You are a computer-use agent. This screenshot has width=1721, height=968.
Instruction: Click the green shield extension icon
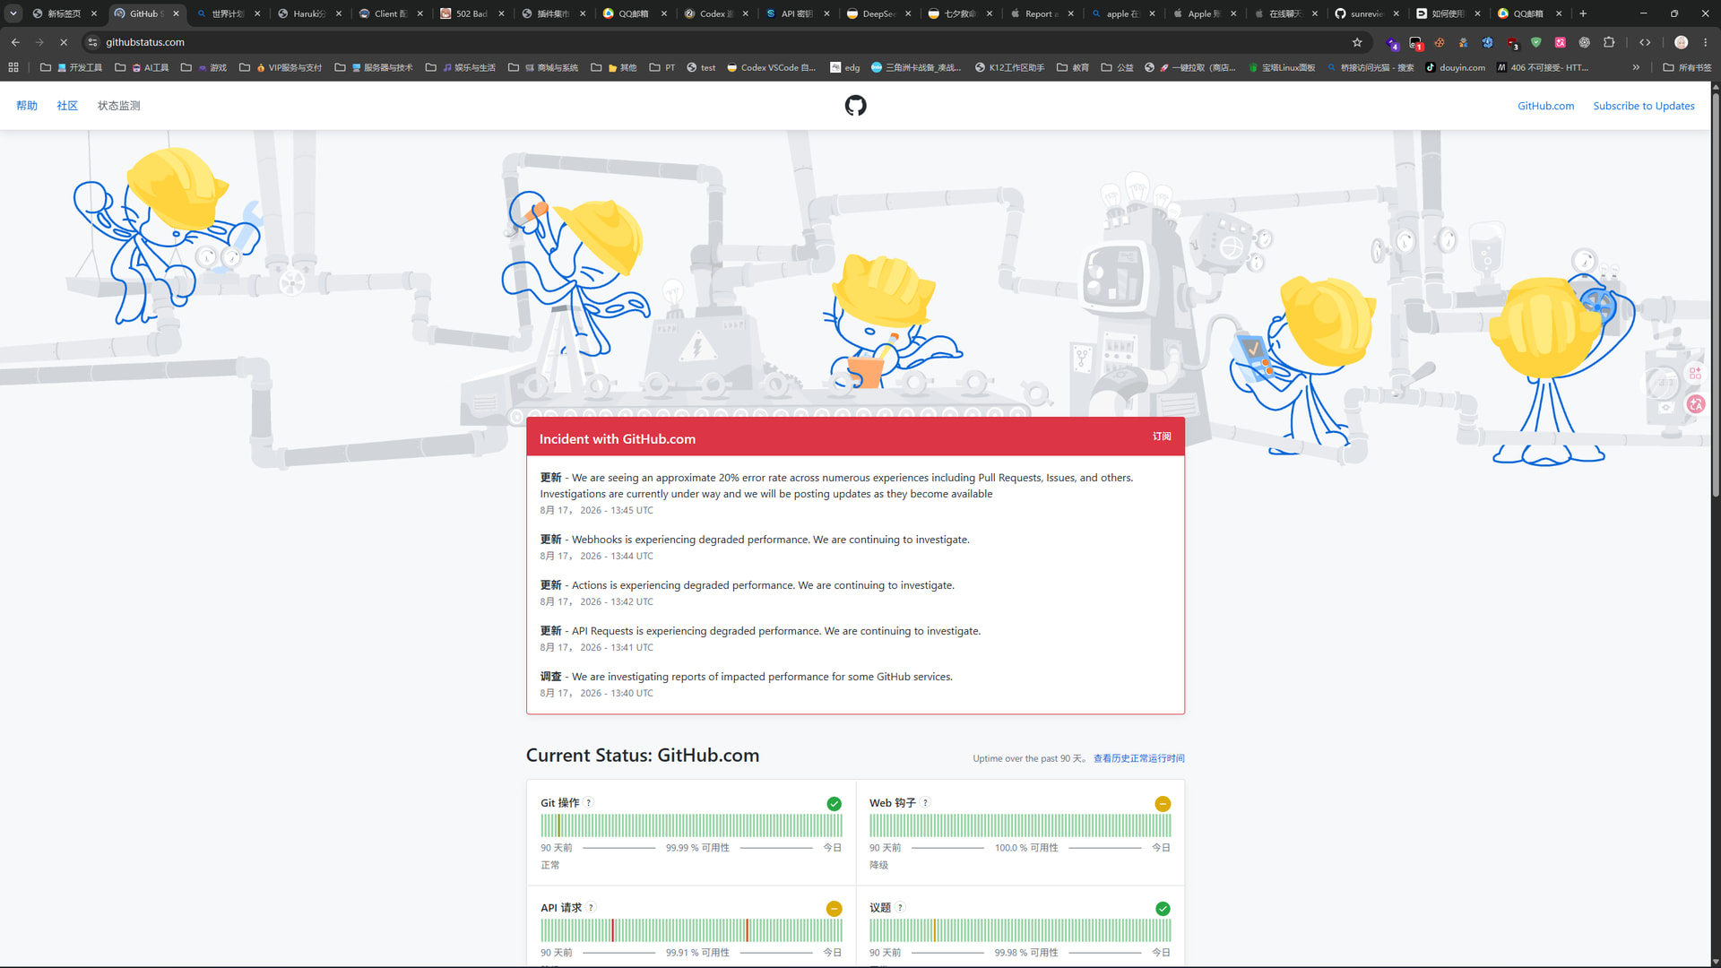[x=1536, y=42]
